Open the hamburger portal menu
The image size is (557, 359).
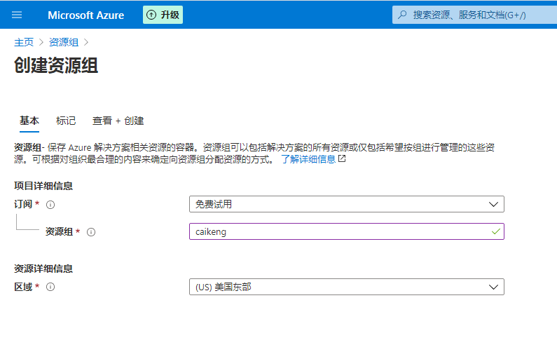18,15
